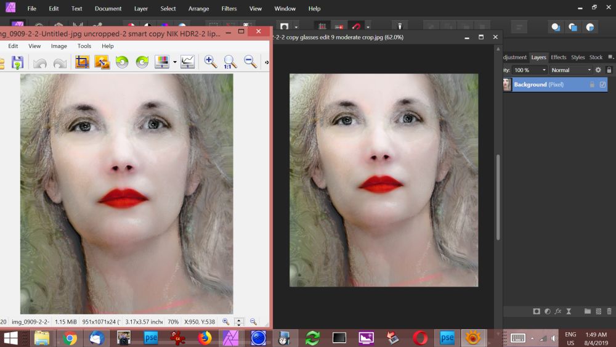
Task: Click the zoom in magnifier icon
Action: click(x=211, y=62)
